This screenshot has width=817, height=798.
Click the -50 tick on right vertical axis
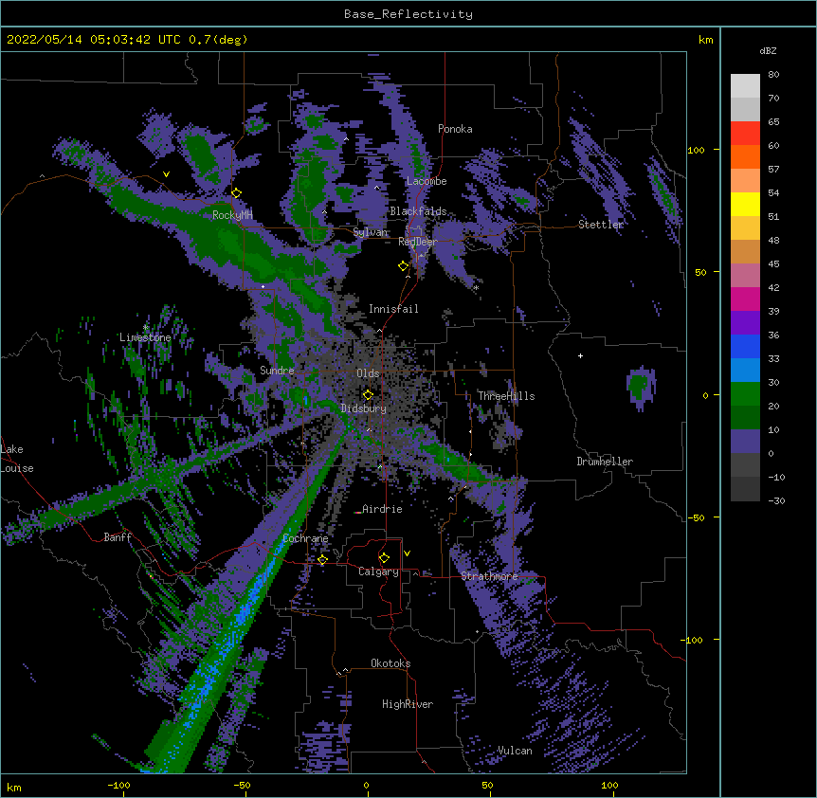(x=696, y=517)
